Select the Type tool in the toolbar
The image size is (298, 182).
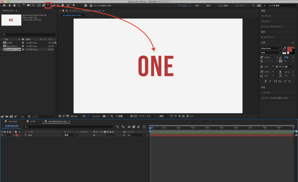pos(48,5)
